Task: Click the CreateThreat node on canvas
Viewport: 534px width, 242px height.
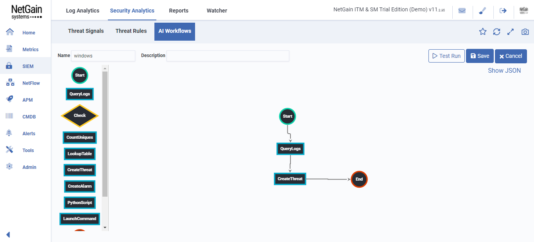Action: pos(290,179)
